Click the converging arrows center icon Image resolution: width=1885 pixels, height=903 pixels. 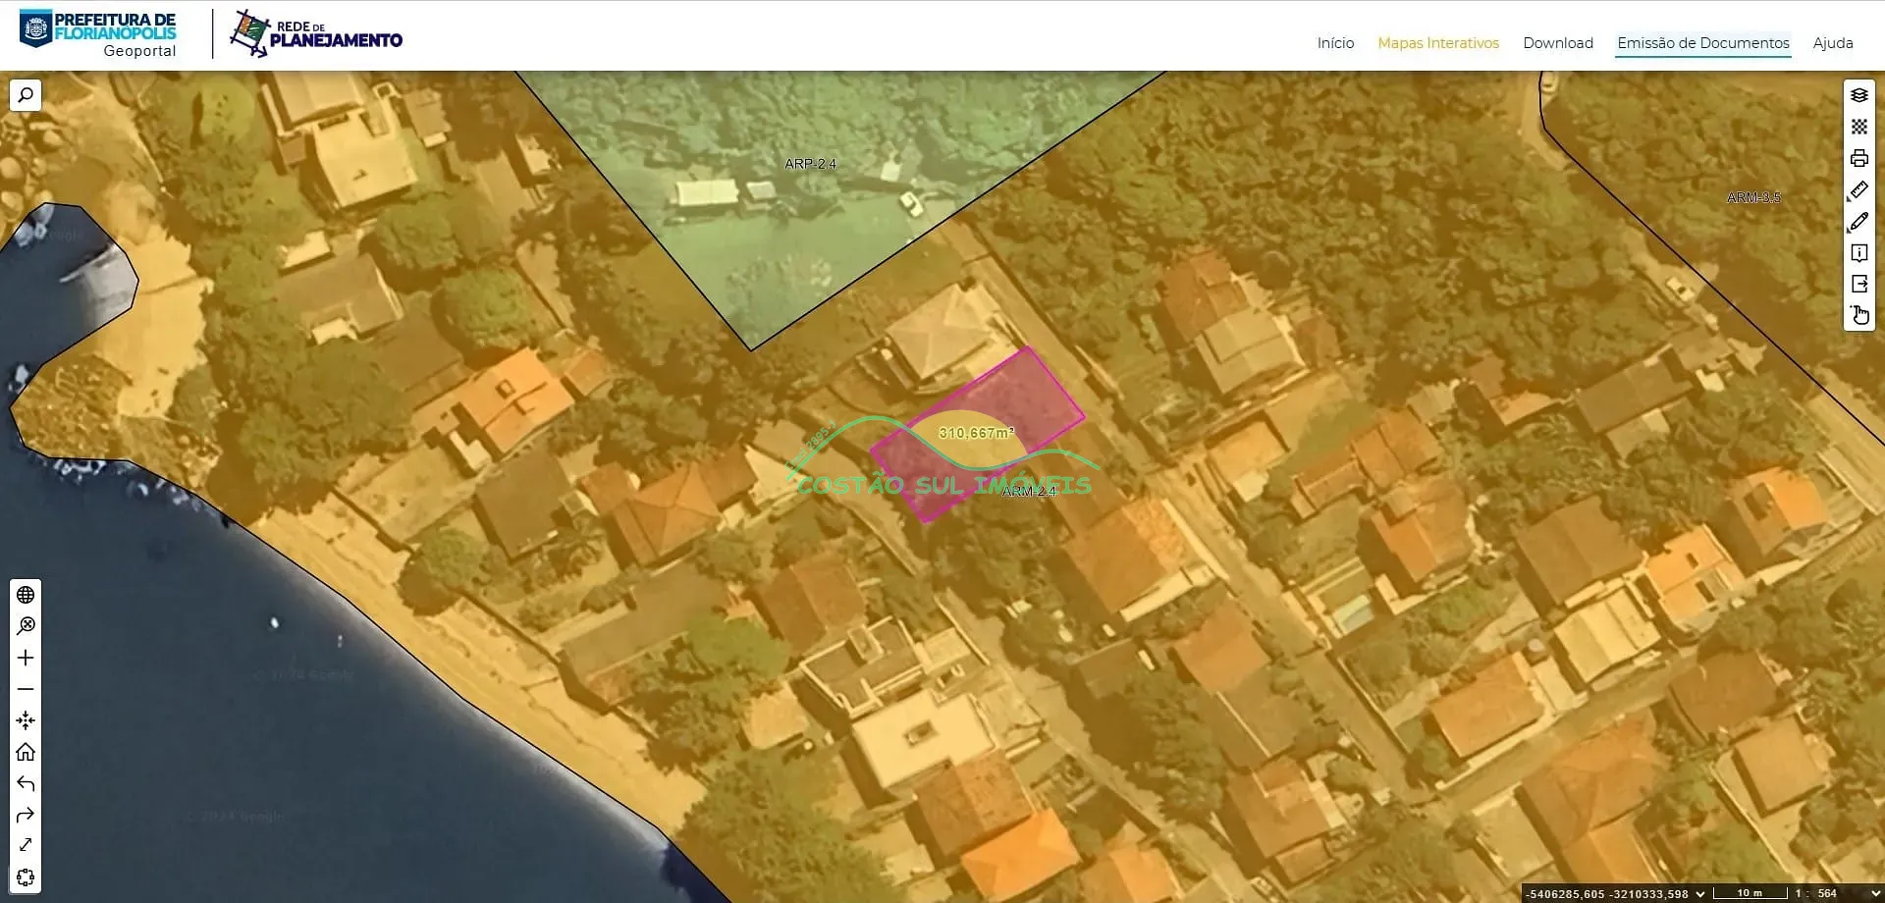click(26, 720)
